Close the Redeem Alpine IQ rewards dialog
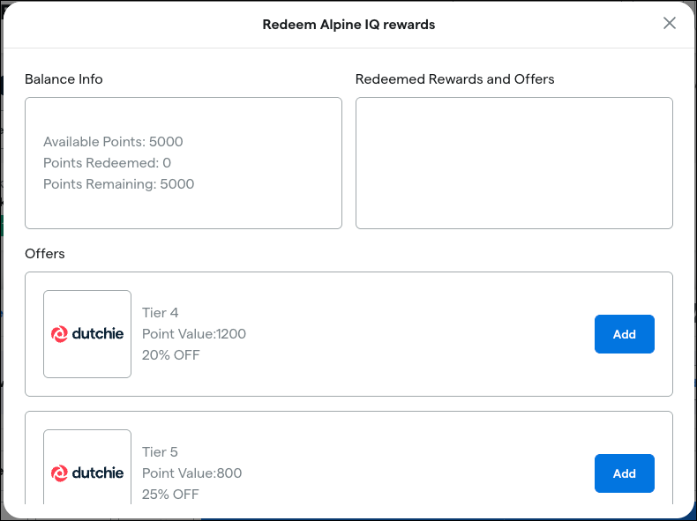This screenshot has width=697, height=521. tap(669, 23)
